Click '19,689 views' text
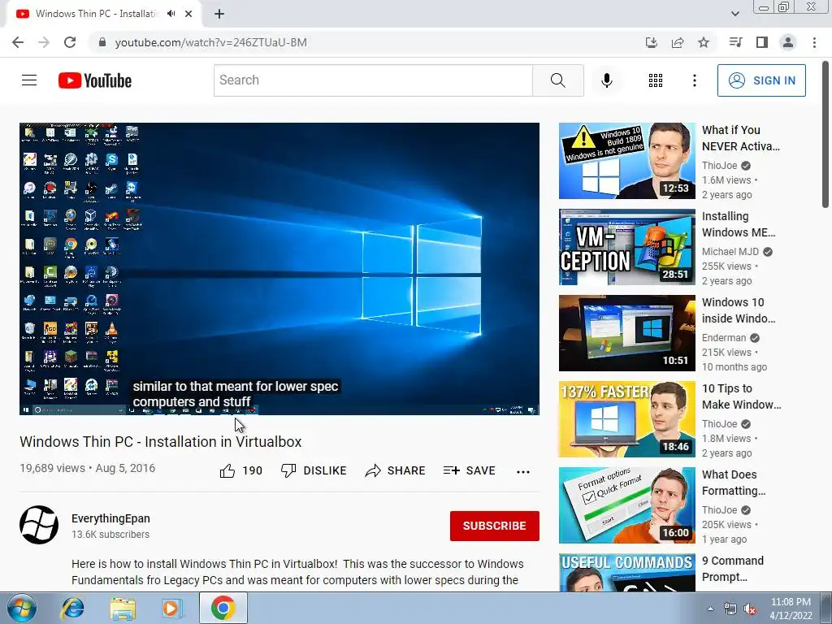This screenshot has width=832, height=624. pyautogui.click(x=52, y=468)
